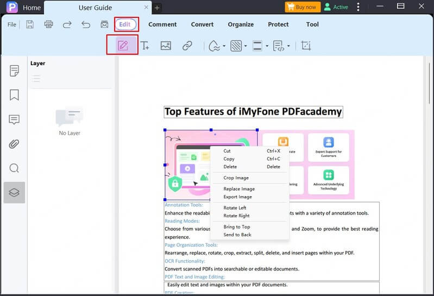Click the Bates Number page icon
The width and height of the screenshot is (434, 296).
pos(279,46)
